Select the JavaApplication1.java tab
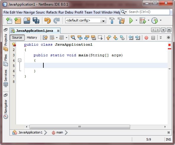The height and width of the screenshot is (145, 175). coord(35,31)
